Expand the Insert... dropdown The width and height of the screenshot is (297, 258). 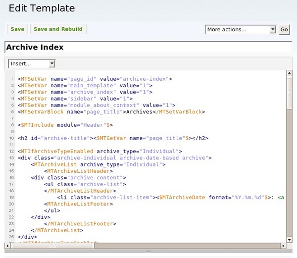point(32,64)
